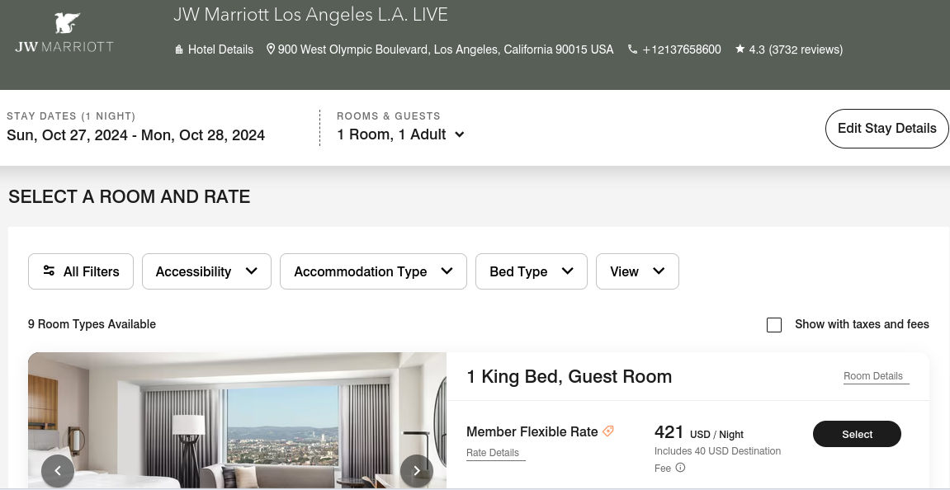Click the 421 USD / Night price
This screenshot has height=490, width=950.
coord(699,432)
